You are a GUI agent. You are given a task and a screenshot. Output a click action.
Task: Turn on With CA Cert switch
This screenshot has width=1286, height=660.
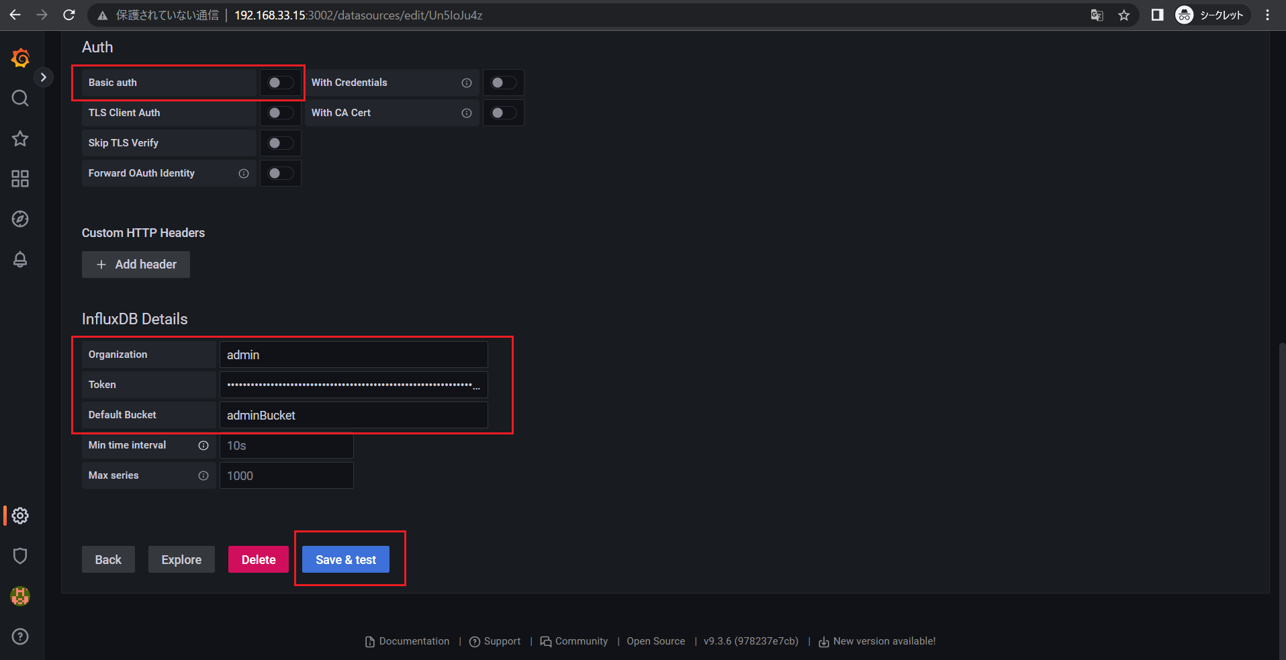(x=503, y=113)
